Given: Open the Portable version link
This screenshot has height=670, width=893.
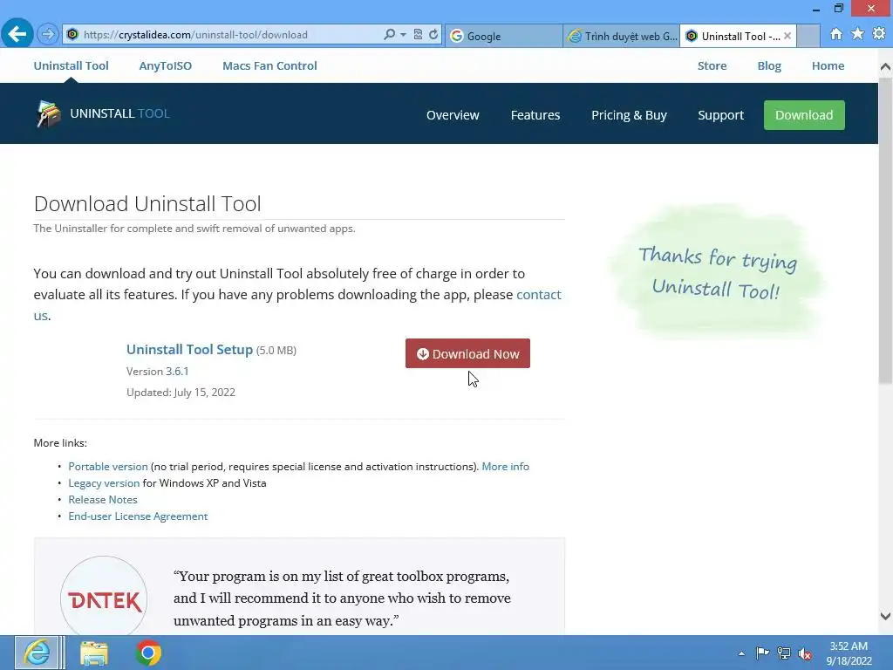Looking at the screenshot, I should 107,467.
